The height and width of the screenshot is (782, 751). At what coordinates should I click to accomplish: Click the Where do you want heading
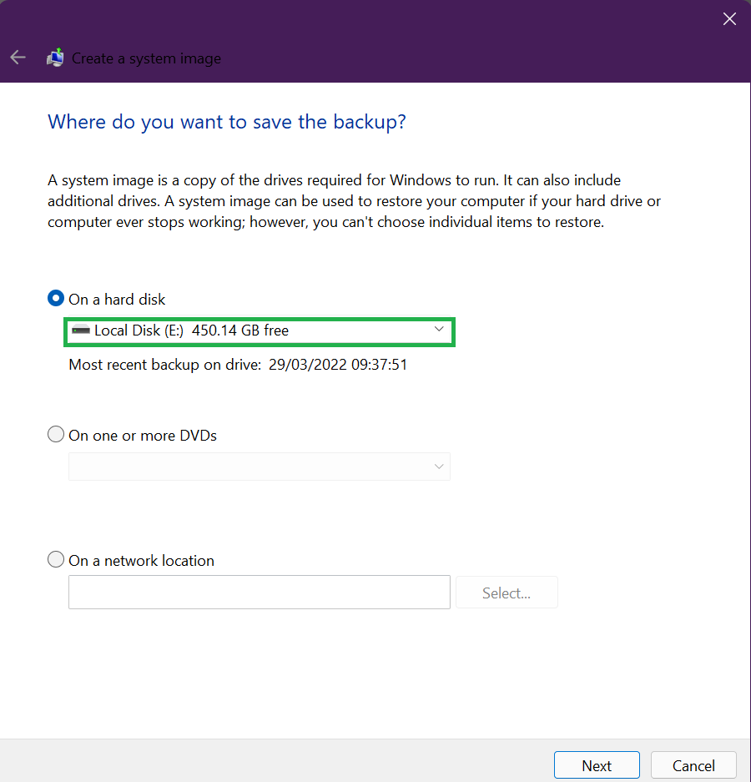226,122
